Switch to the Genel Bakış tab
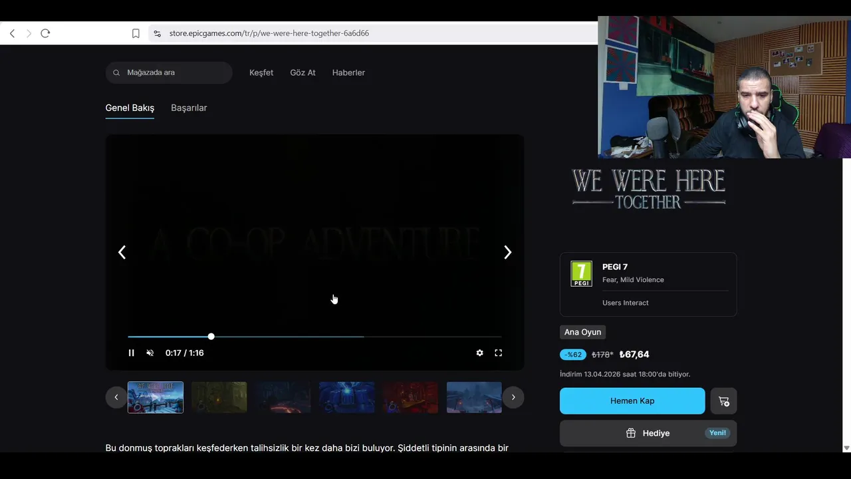Screen dimensions: 851x479 pyautogui.click(x=130, y=108)
